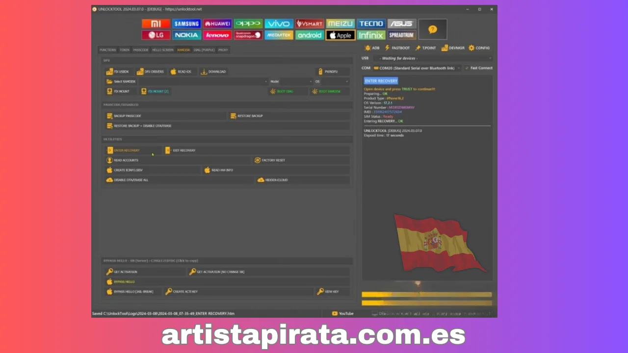Select the LG brand logo
This screenshot has width=628, height=353.
tap(156, 35)
